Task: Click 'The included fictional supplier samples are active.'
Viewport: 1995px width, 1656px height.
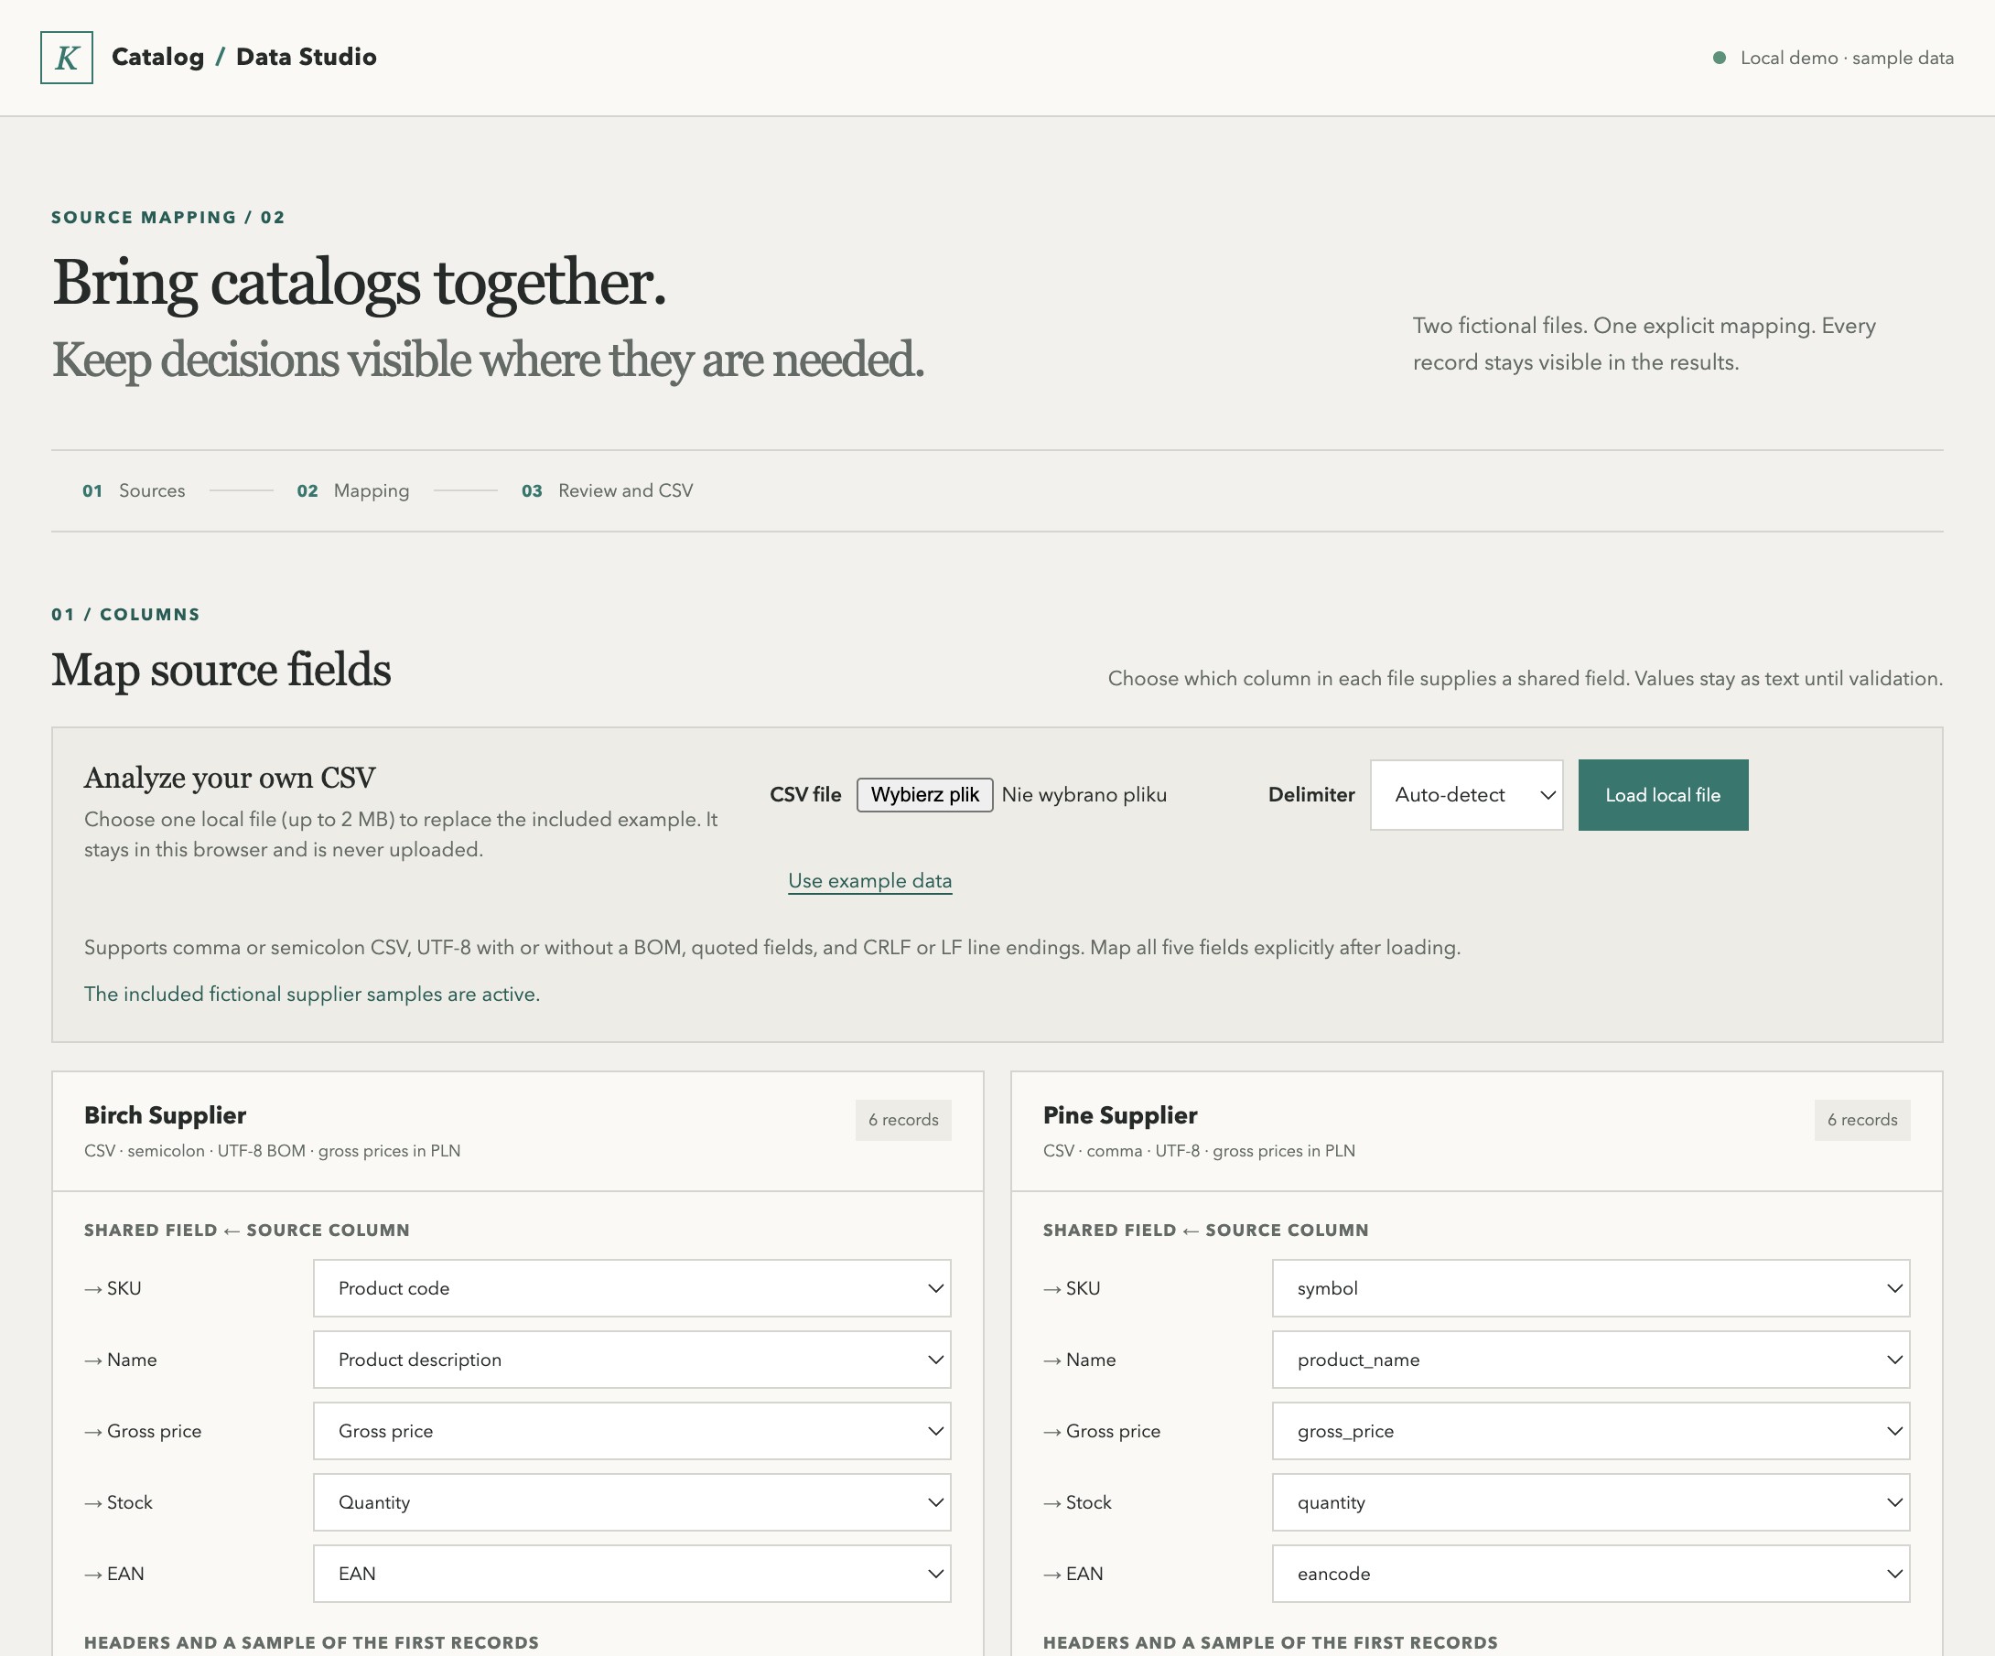Action: 311,995
